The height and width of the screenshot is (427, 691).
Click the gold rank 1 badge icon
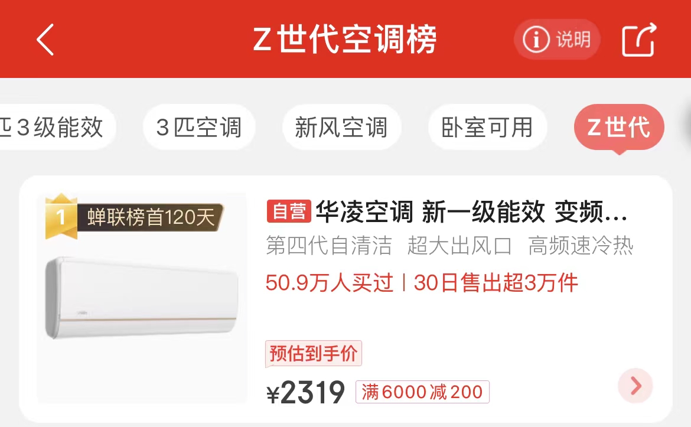tap(61, 216)
